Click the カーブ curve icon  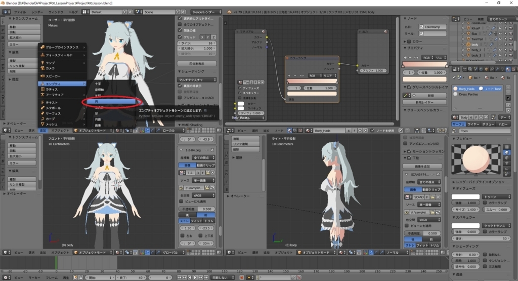pos(42,118)
